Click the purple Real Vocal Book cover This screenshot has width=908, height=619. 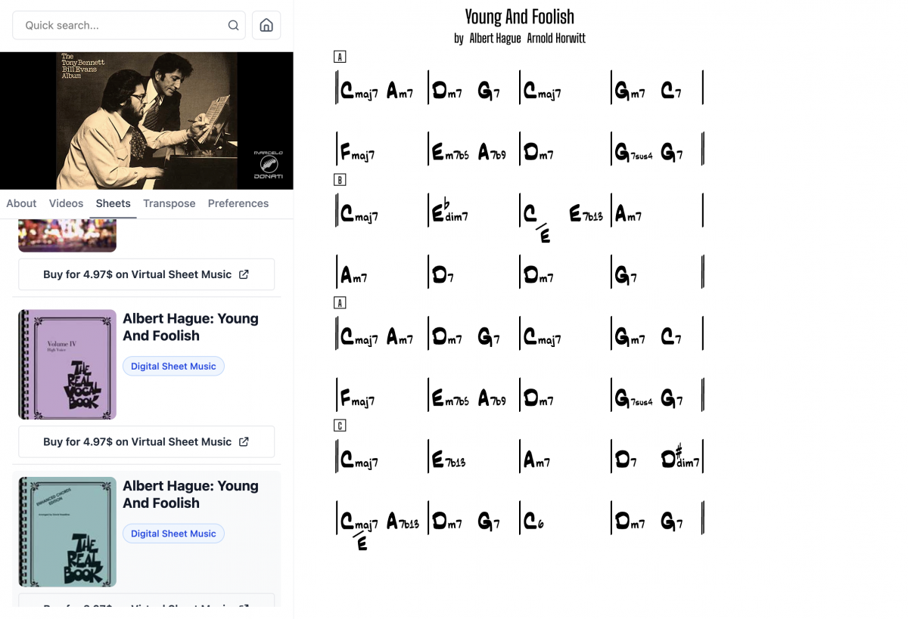tap(67, 364)
